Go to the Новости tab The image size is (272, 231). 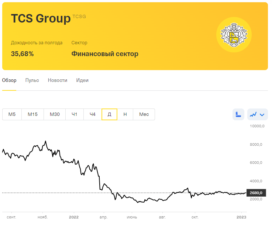(x=58, y=80)
